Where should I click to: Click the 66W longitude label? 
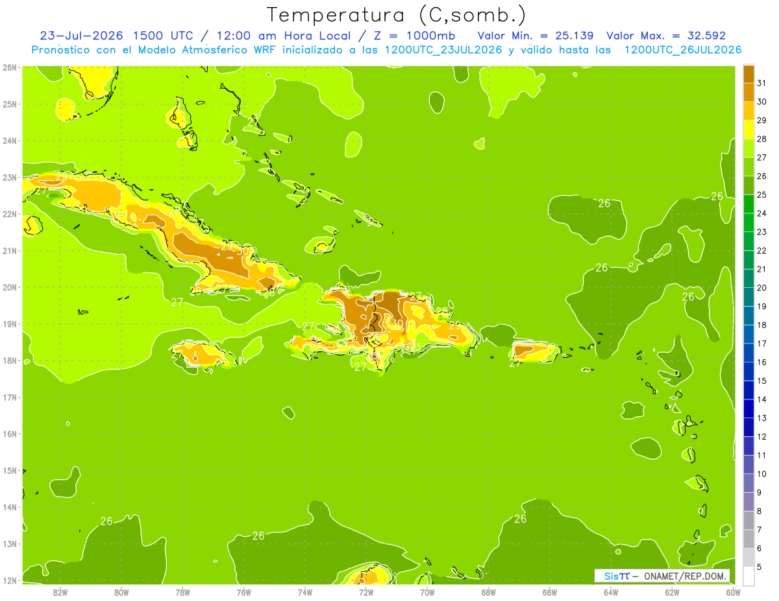[550, 591]
